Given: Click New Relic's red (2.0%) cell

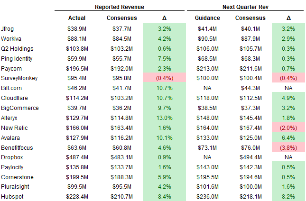Looking at the screenshot, I should tap(288, 128).
